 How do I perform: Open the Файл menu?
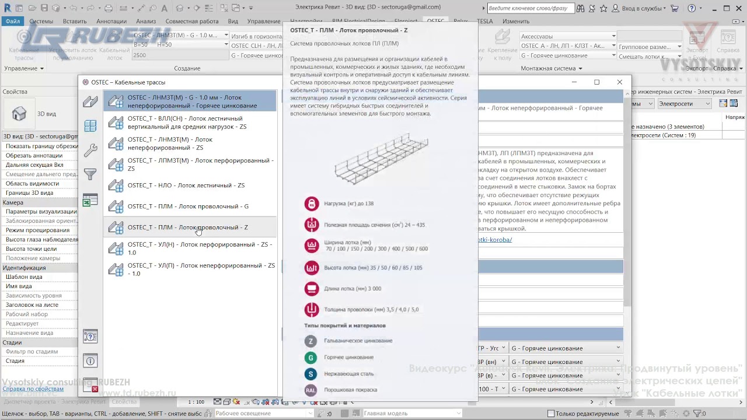tap(13, 21)
